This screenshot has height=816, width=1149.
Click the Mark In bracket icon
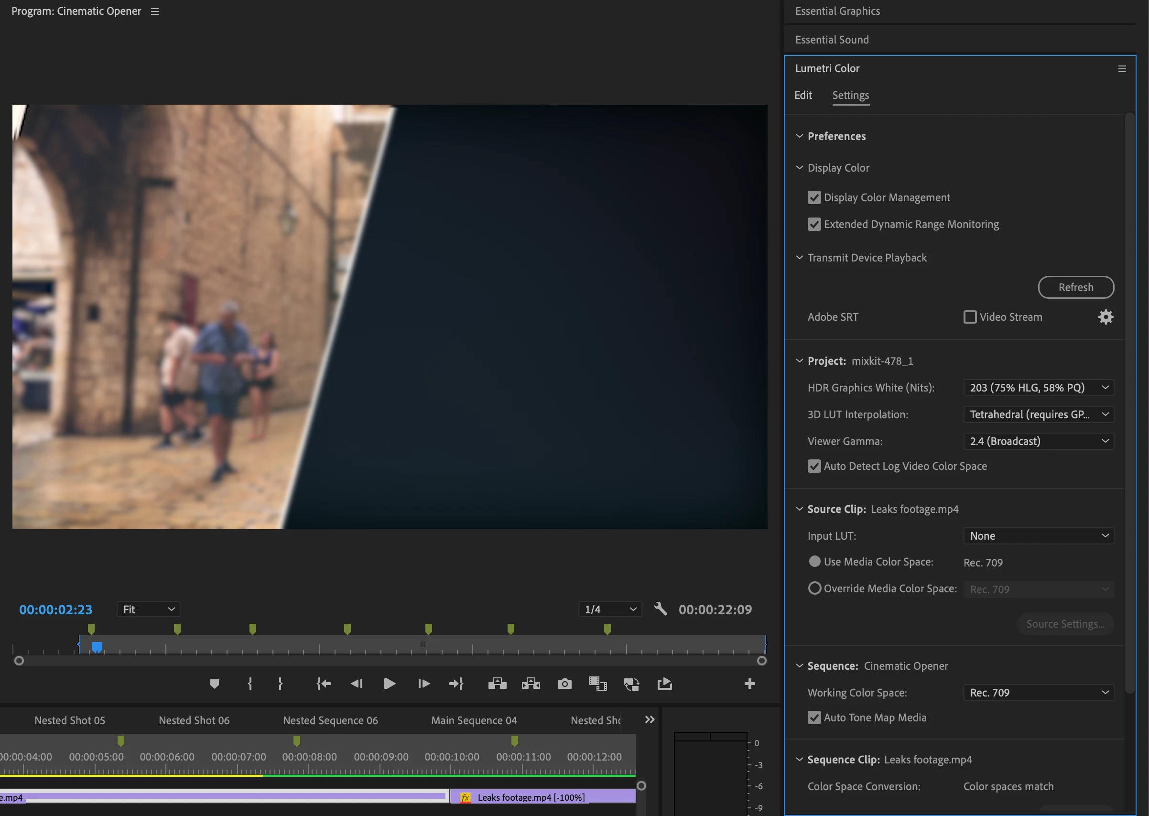coord(249,684)
